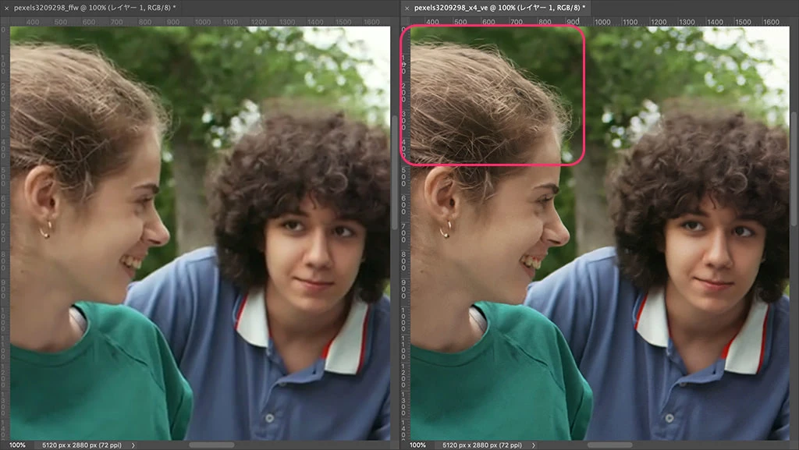Image resolution: width=799 pixels, height=450 pixels.
Task: Expand the right status bar chevron menu
Action: click(534, 445)
